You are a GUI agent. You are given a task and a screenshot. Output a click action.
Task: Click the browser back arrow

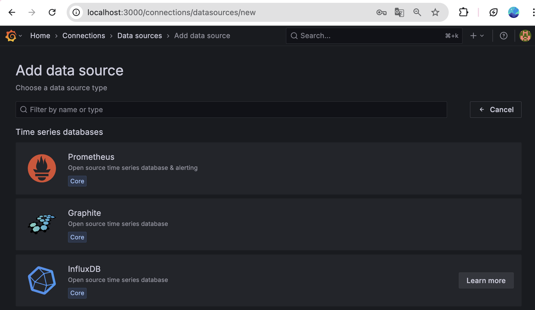(12, 12)
